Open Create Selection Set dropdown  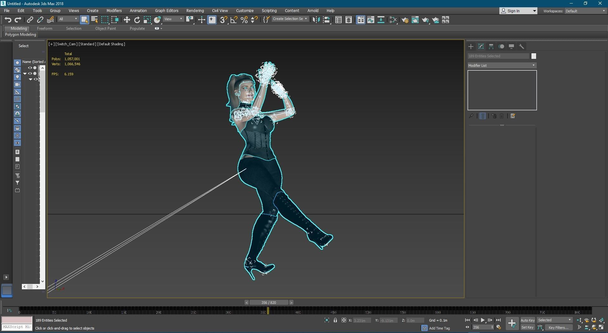click(290, 19)
